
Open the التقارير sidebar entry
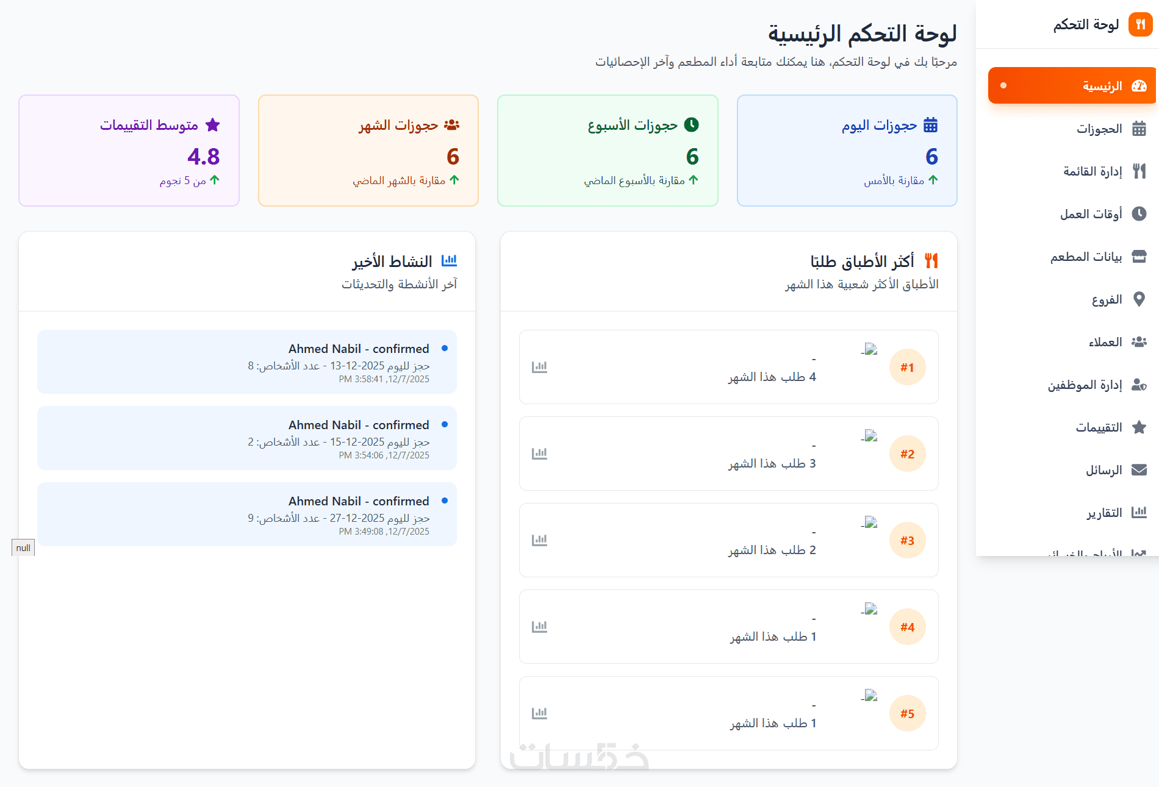[1103, 513]
